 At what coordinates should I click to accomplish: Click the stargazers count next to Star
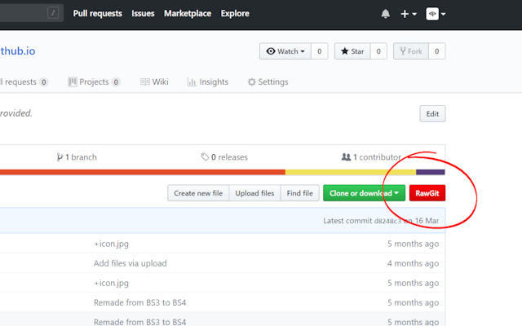click(378, 51)
